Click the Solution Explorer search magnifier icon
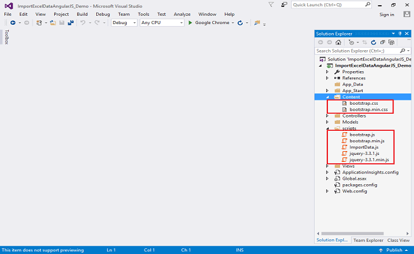Screen dimensions: 414x254 pyautogui.click(x=403, y=51)
